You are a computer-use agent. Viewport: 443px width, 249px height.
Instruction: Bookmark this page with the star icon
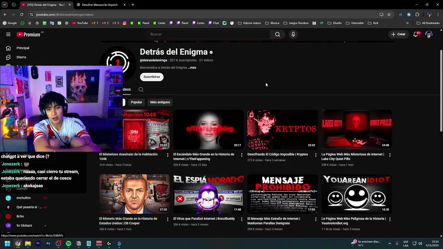click(389, 15)
